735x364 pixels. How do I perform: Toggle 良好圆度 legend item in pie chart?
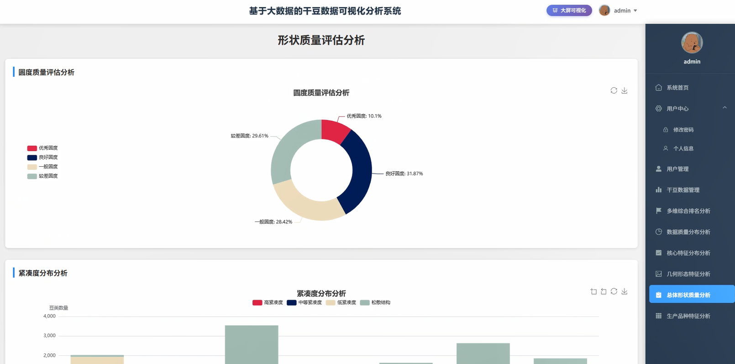[x=42, y=157]
